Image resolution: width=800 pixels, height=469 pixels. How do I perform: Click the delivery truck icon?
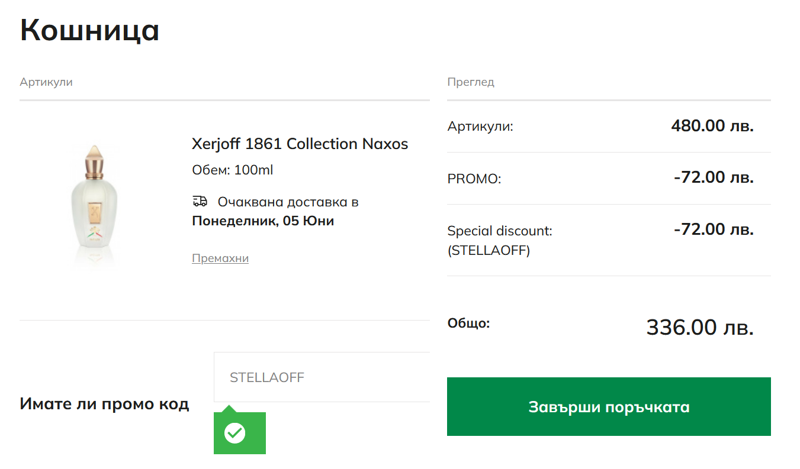[x=200, y=202]
